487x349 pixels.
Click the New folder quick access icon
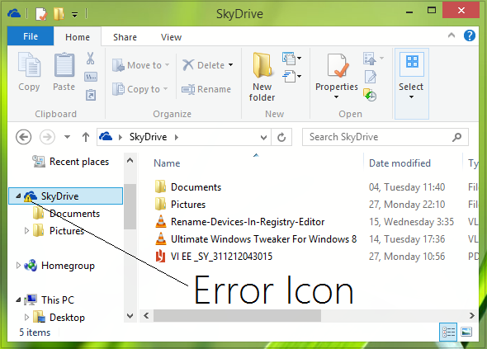59,14
